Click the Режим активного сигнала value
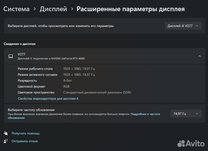The height and width of the screenshot is (151, 208). [79, 75]
